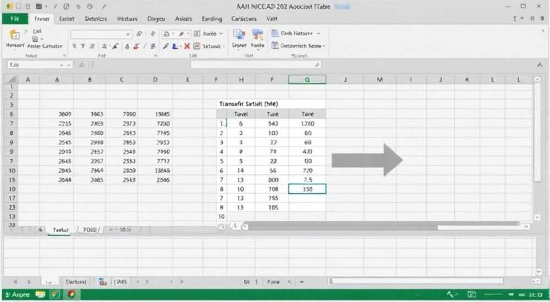Click the Tovel column header cell in table
This screenshot has width=550, height=302.
pyautogui.click(x=241, y=114)
